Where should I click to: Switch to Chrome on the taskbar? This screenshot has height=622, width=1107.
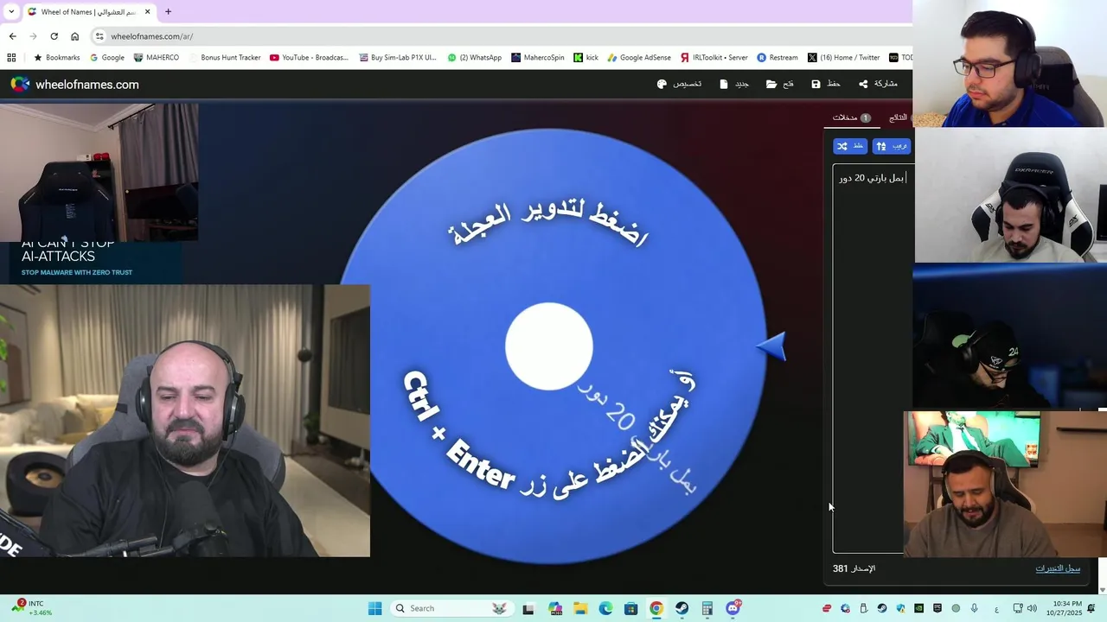pyautogui.click(x=656, y=608)
